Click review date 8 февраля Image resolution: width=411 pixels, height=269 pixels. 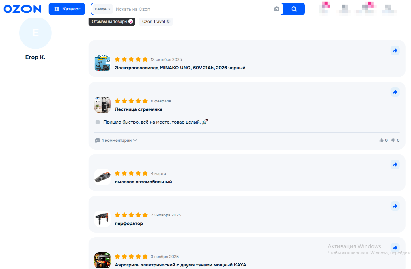161,101
